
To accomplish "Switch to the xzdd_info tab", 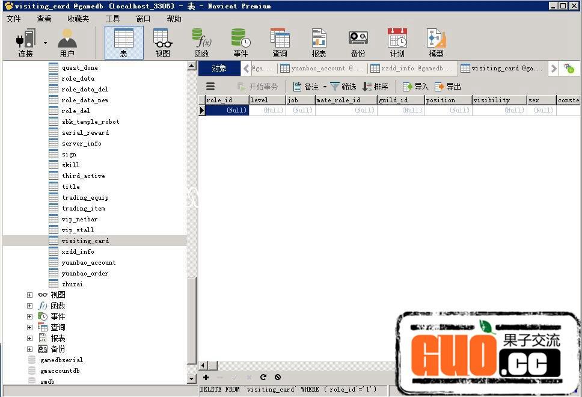I will (x=412, y=69).
